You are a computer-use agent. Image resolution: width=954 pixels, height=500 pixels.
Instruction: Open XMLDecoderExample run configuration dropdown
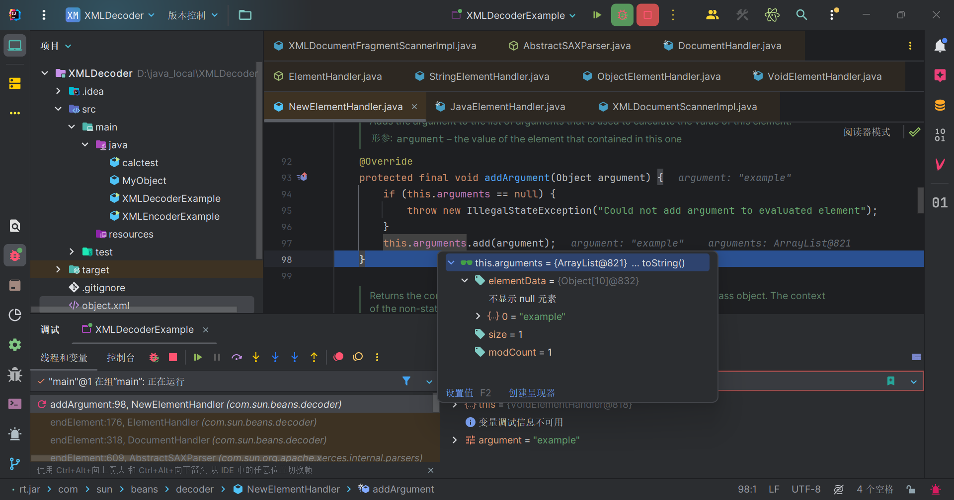[513, 15]
